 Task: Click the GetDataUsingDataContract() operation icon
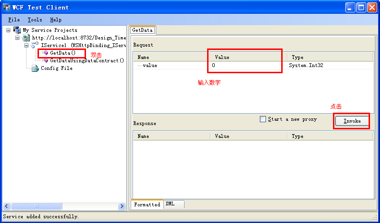point(45,60)
